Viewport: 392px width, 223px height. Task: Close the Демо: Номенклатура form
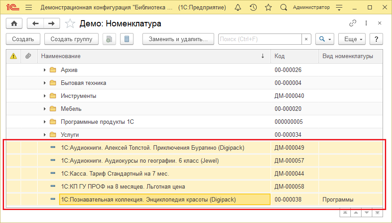click(x=379, y=23)
